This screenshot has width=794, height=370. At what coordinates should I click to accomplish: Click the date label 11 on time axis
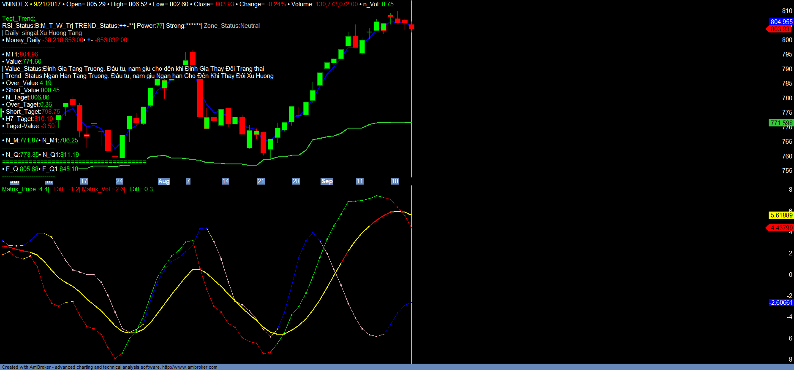(x=360, y=181)
